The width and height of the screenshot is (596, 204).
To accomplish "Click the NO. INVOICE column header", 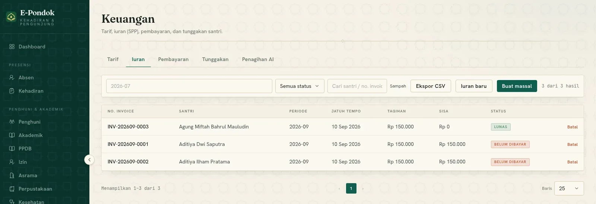I will 121,111.
